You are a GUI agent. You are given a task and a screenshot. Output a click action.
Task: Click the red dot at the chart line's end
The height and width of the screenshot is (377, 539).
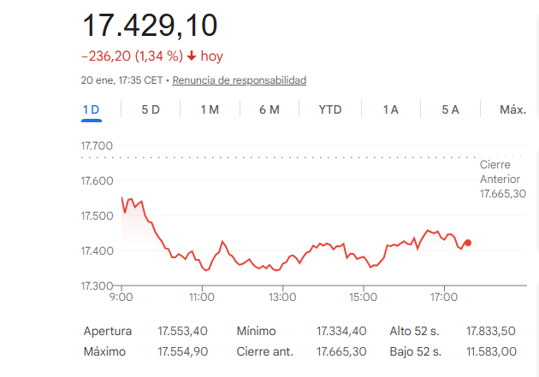467,243
